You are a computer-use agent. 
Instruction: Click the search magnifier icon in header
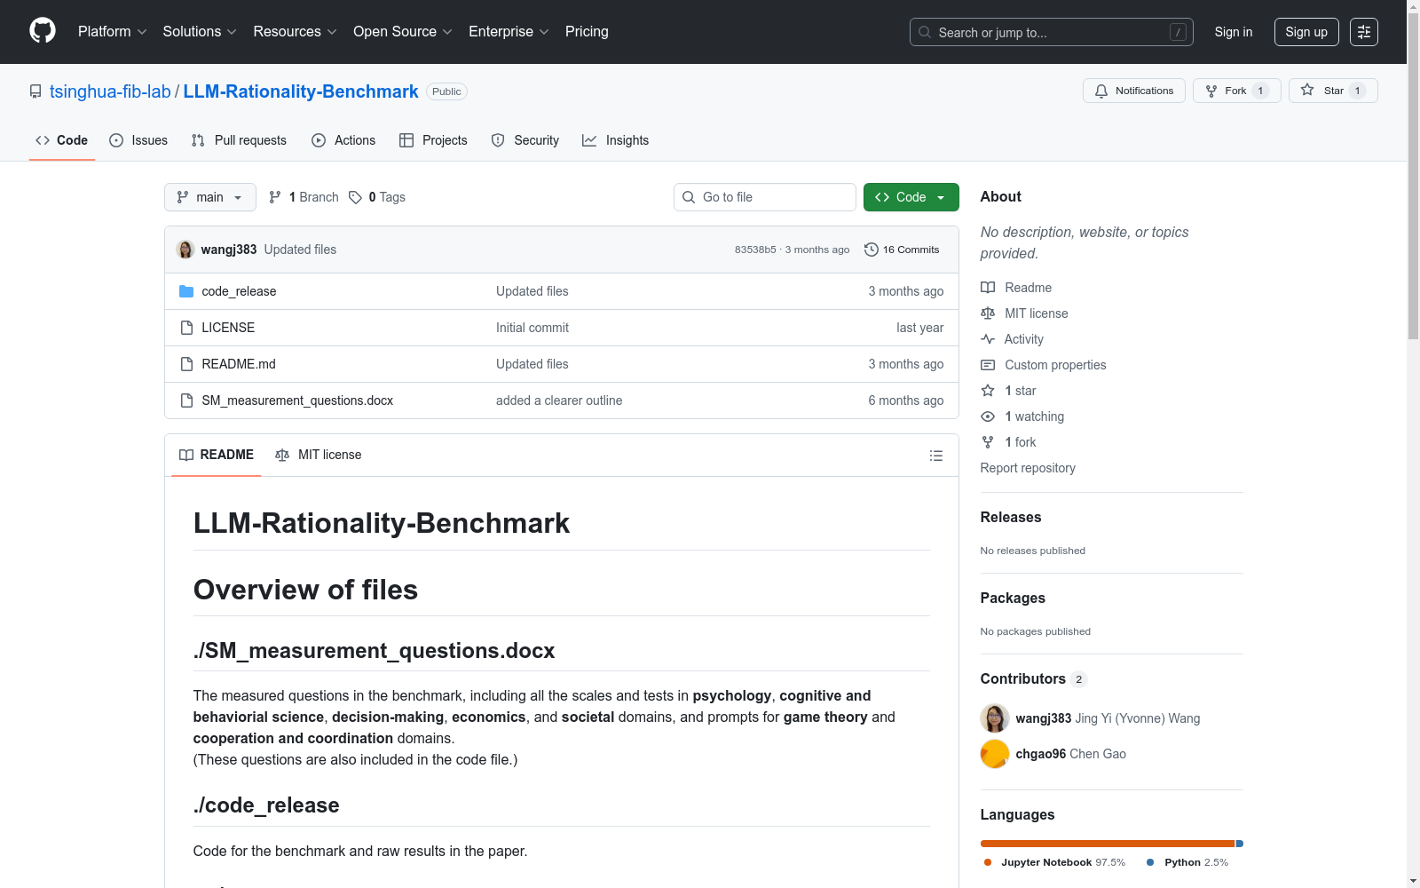click(x=925, y=32)
